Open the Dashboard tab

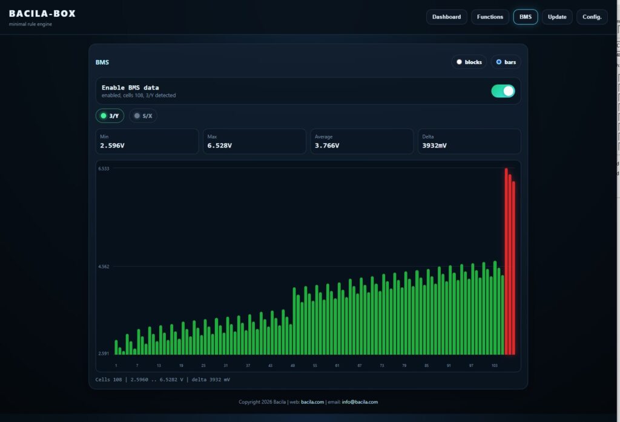(446, 17)
